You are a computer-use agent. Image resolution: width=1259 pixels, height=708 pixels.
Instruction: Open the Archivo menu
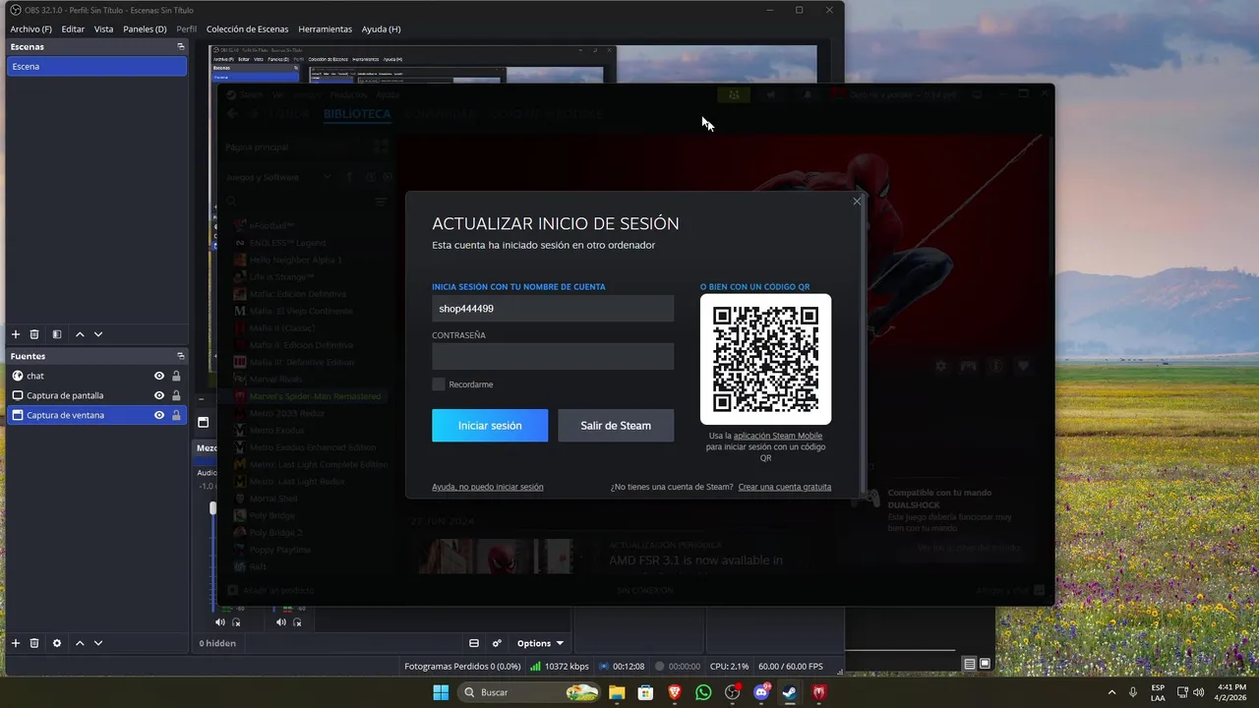[30, 29]
